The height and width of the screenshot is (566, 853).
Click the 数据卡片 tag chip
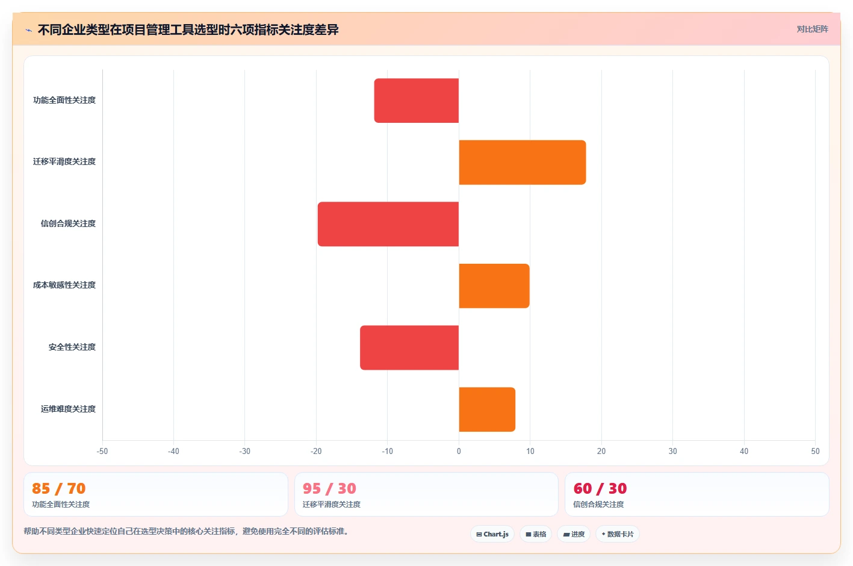click(618, 534)
